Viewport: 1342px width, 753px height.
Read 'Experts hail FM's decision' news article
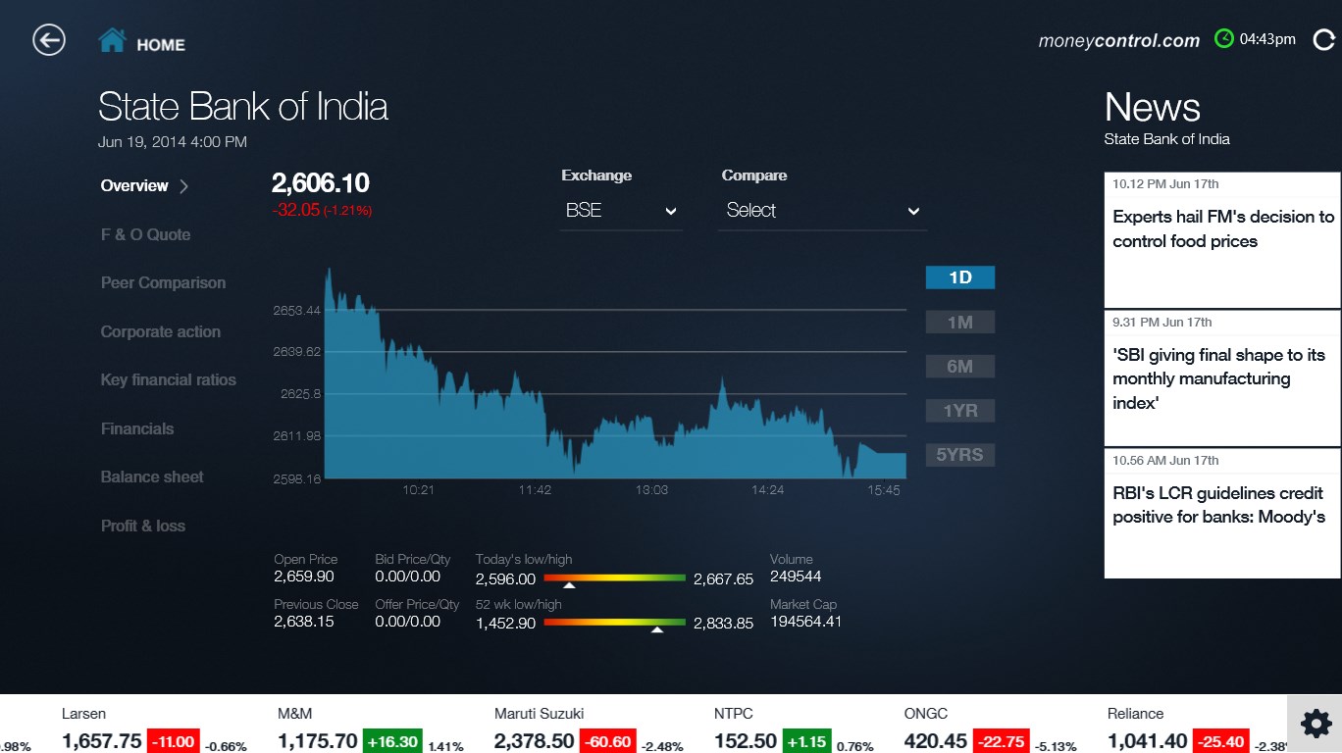[x=1222, y=229]
